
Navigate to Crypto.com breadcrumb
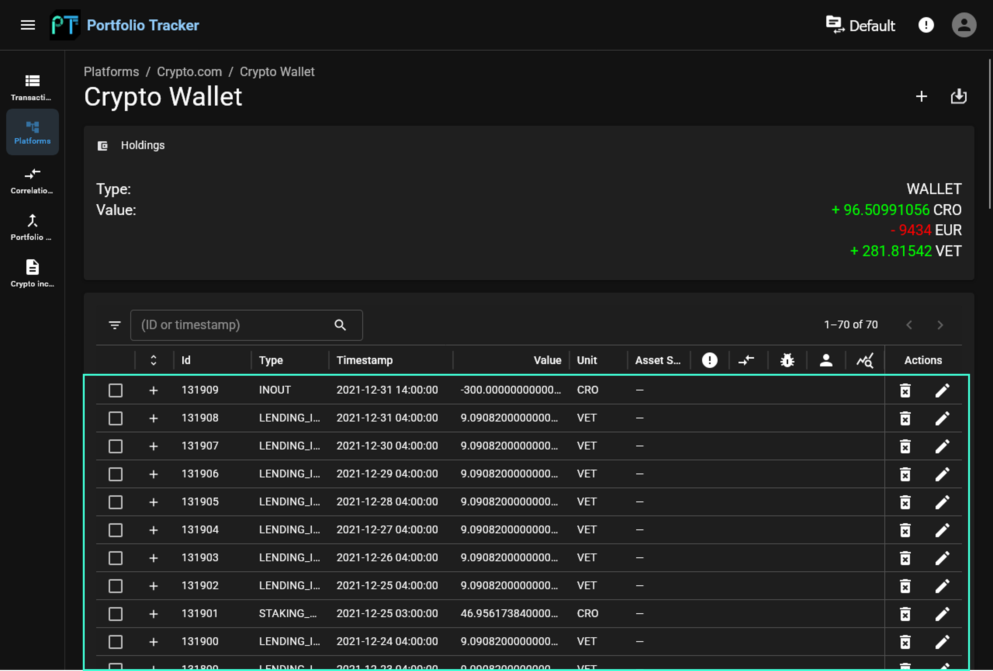point(189,71)
